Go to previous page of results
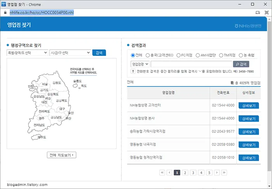The image size is (272, 189). click(169, 173)
